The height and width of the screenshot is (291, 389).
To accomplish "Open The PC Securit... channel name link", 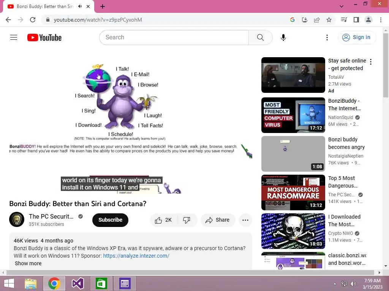I will [x=51, y=216].
